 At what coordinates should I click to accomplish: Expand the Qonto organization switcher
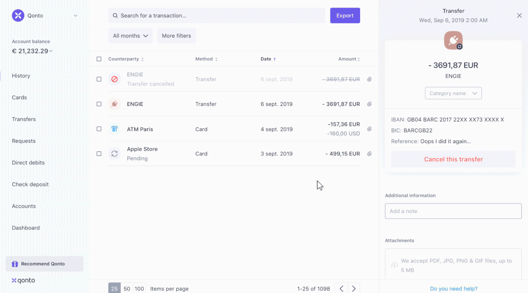tap(75, 16)
